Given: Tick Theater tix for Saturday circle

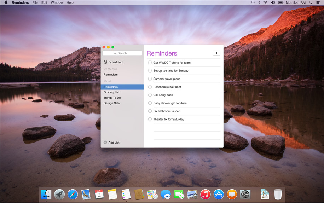Looking at the screenshot, I should coord(150,119).
